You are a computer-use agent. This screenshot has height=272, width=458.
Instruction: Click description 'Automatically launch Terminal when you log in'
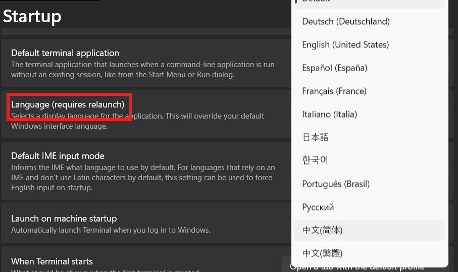[111, 230]
